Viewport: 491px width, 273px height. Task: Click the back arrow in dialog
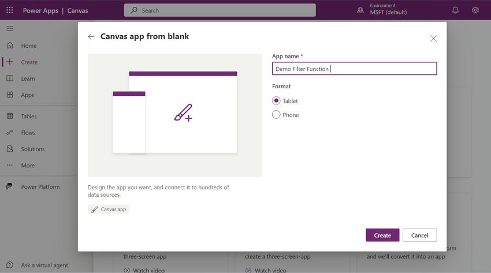click(91, 36)
